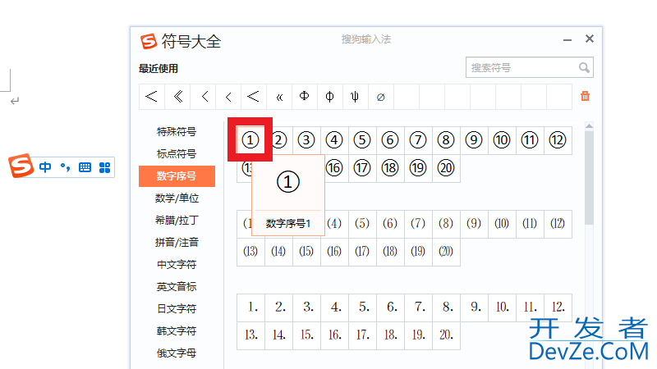Pick the recent symbol lowercase φ
Screen dimensions: 657x369
click(x=330, y=97)
